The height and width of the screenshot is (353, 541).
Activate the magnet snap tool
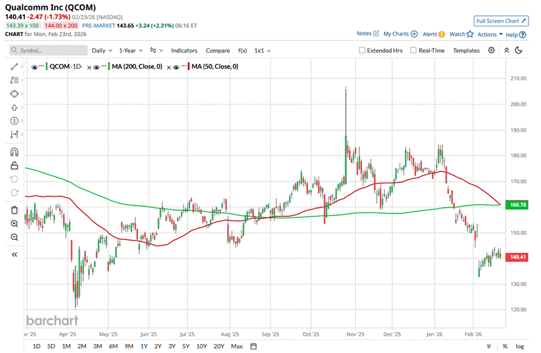click(x=14, y=152)
